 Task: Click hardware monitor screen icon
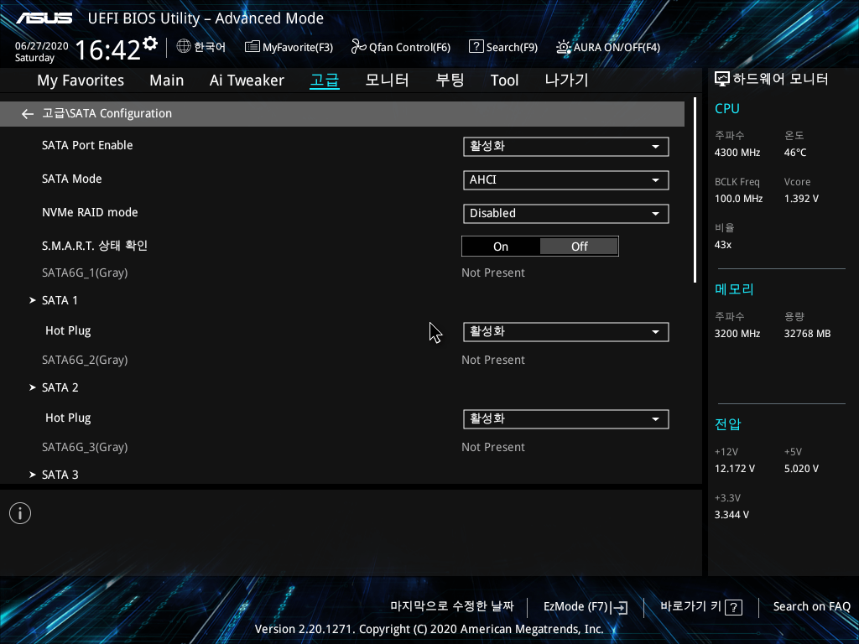722,80
